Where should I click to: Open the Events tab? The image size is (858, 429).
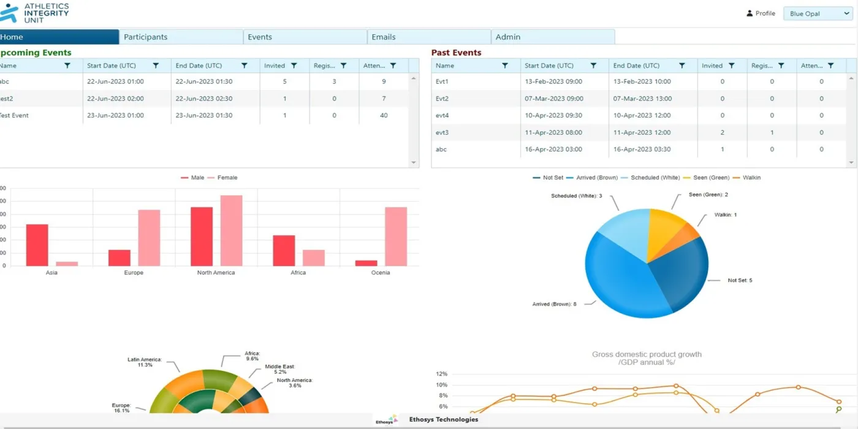pos(305,37)
